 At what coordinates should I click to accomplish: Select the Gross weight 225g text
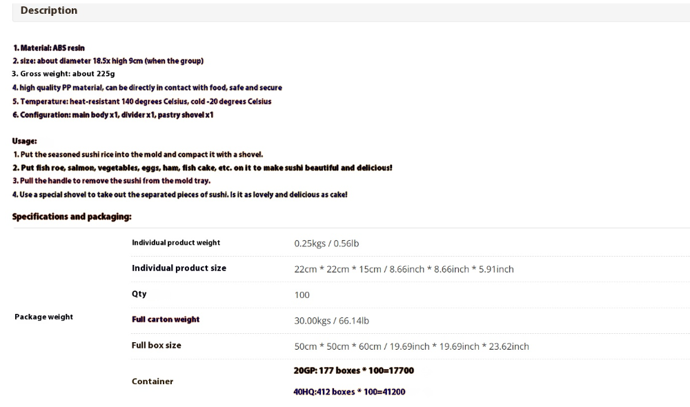point(63,74)
